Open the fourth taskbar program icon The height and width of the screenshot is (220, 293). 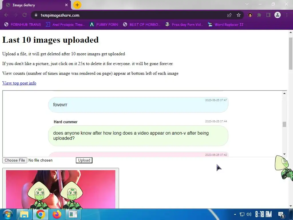pyautogui.click(x=73, y=214)
